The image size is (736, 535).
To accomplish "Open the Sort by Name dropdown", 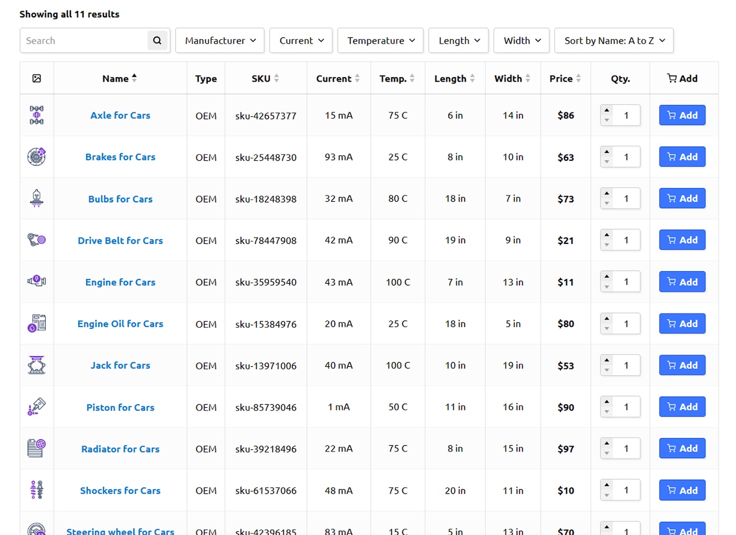I will (x=614, y=40).
